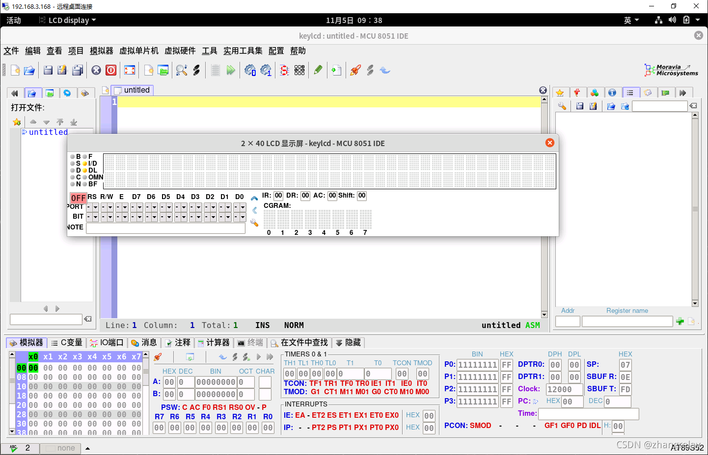Viewport: 708px width, 455px height.
Task: Open the 文件 menu
Action: (11, 51)
